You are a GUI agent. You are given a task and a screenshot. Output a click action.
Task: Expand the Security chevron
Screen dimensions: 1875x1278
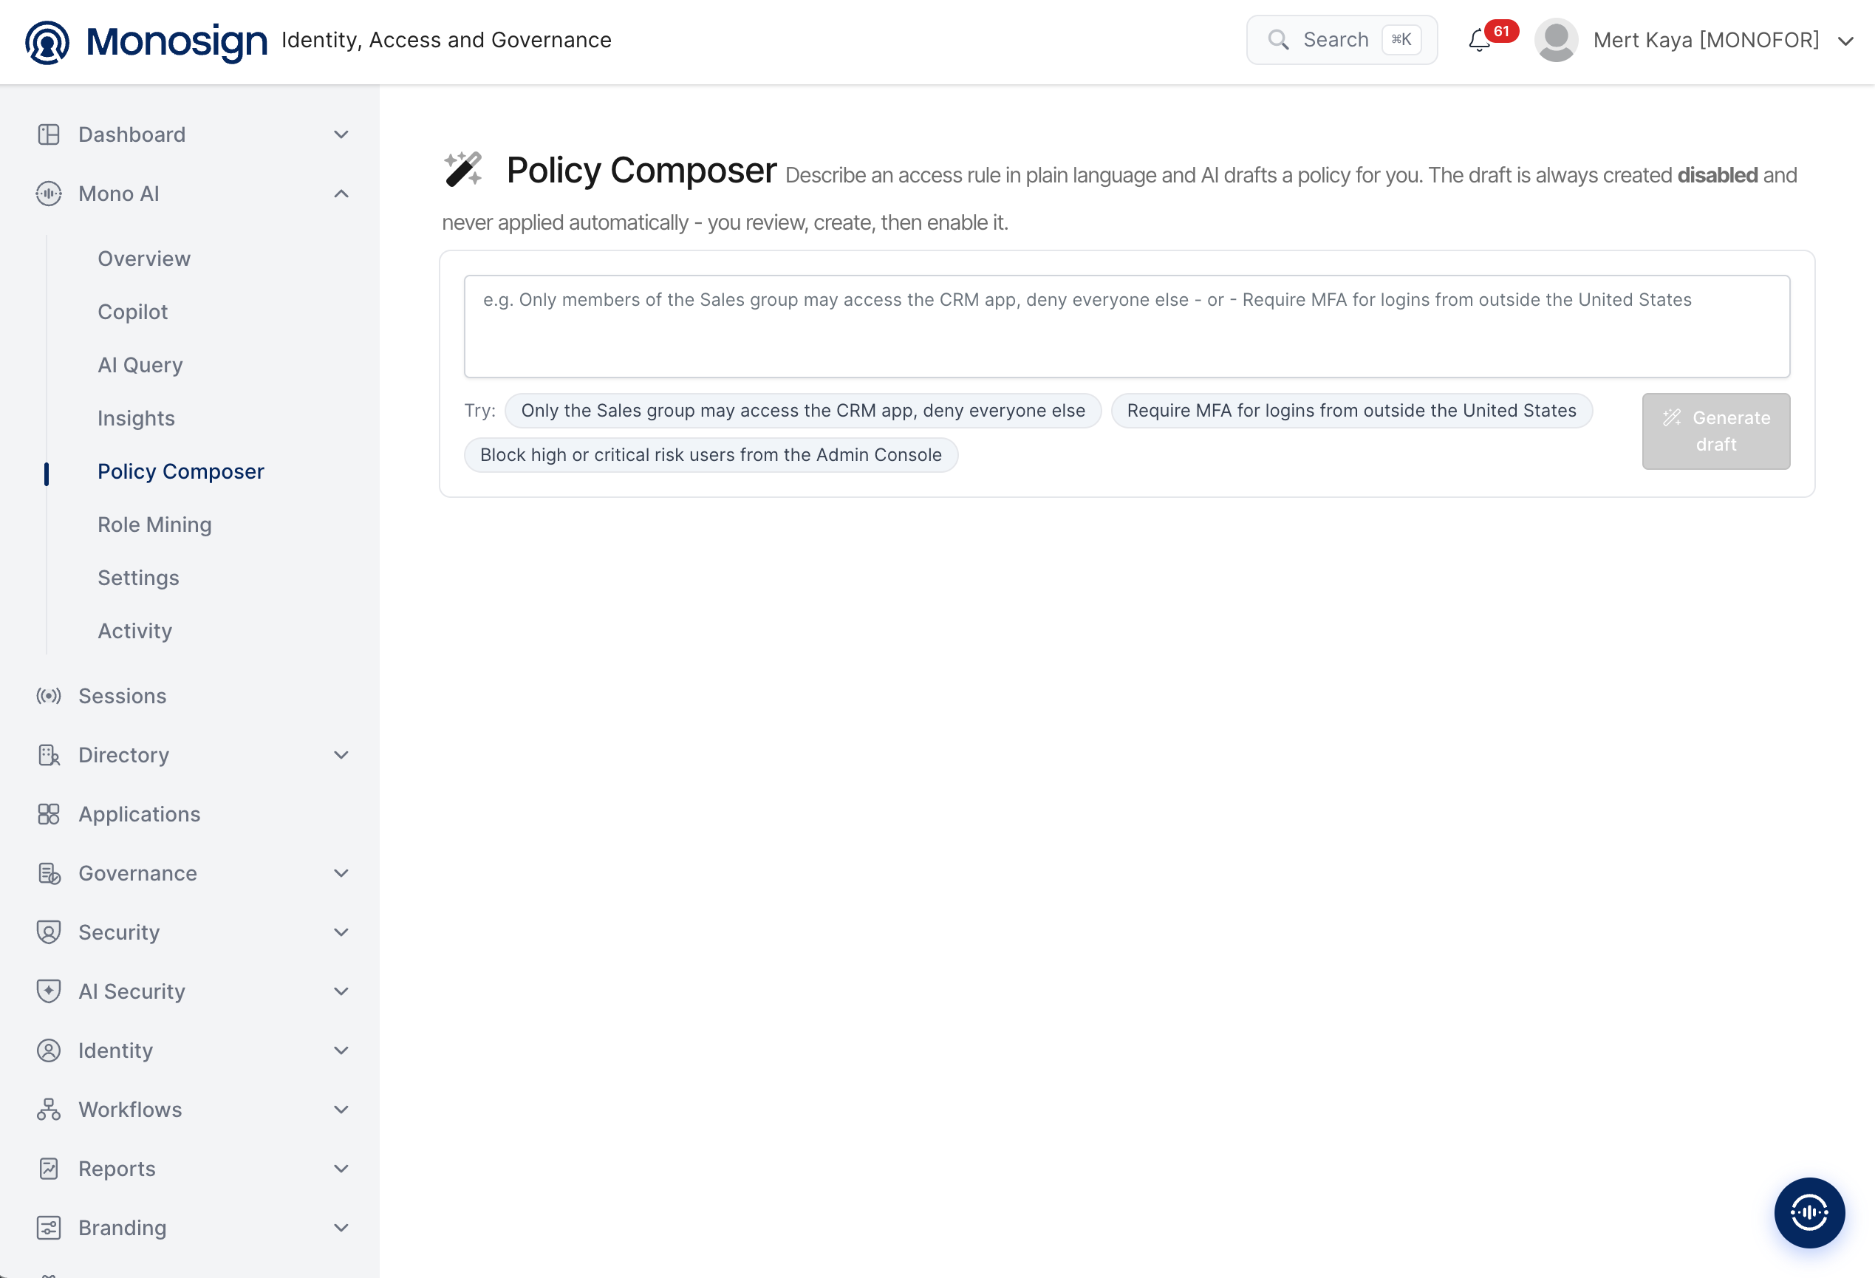pyautogui.click(x=341, y=932)
